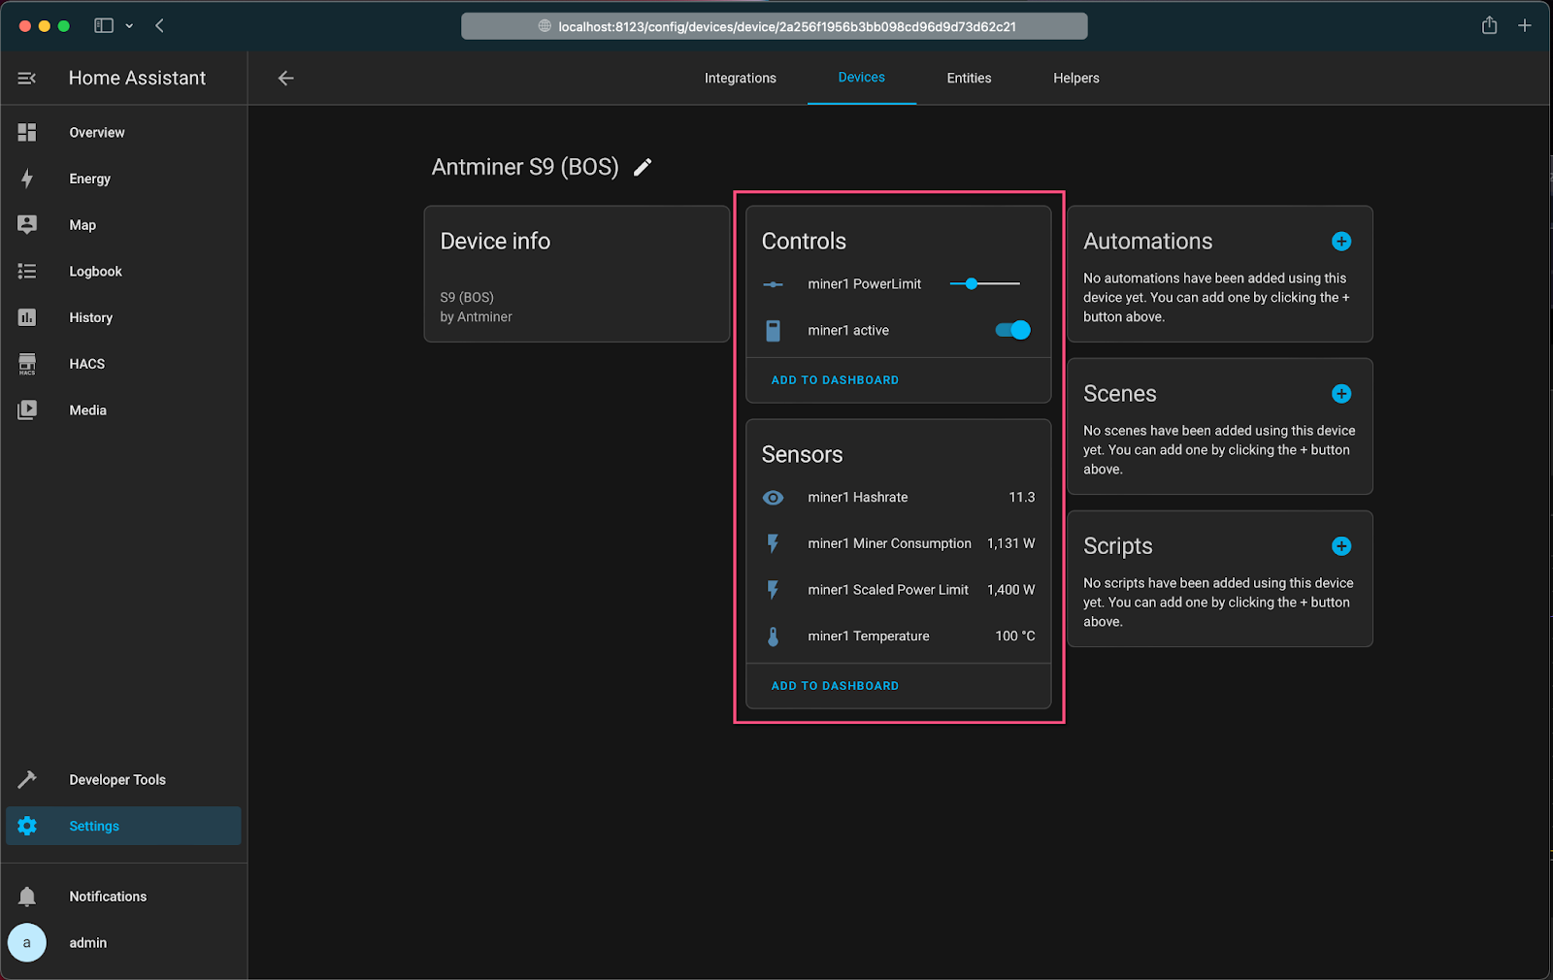Image resolution: width=1553 pixels, height=980 pixels.
Task: Collapse the sidebar menu icon
Action: (x=27, y=78)
